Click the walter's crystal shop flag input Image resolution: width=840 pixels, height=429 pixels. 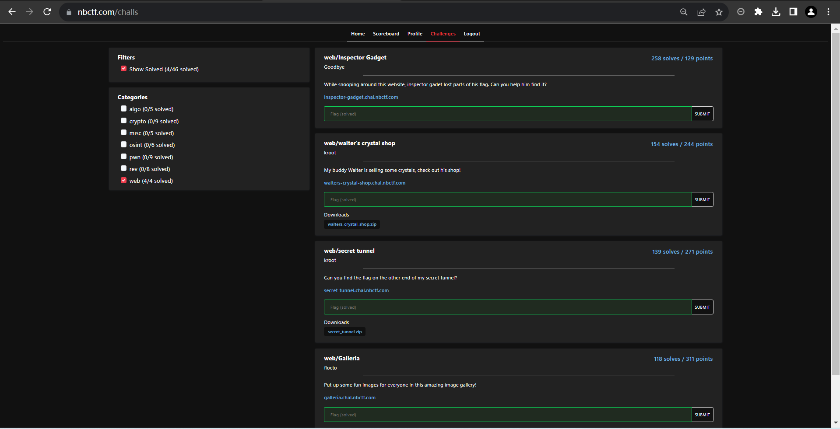(508, 199)
